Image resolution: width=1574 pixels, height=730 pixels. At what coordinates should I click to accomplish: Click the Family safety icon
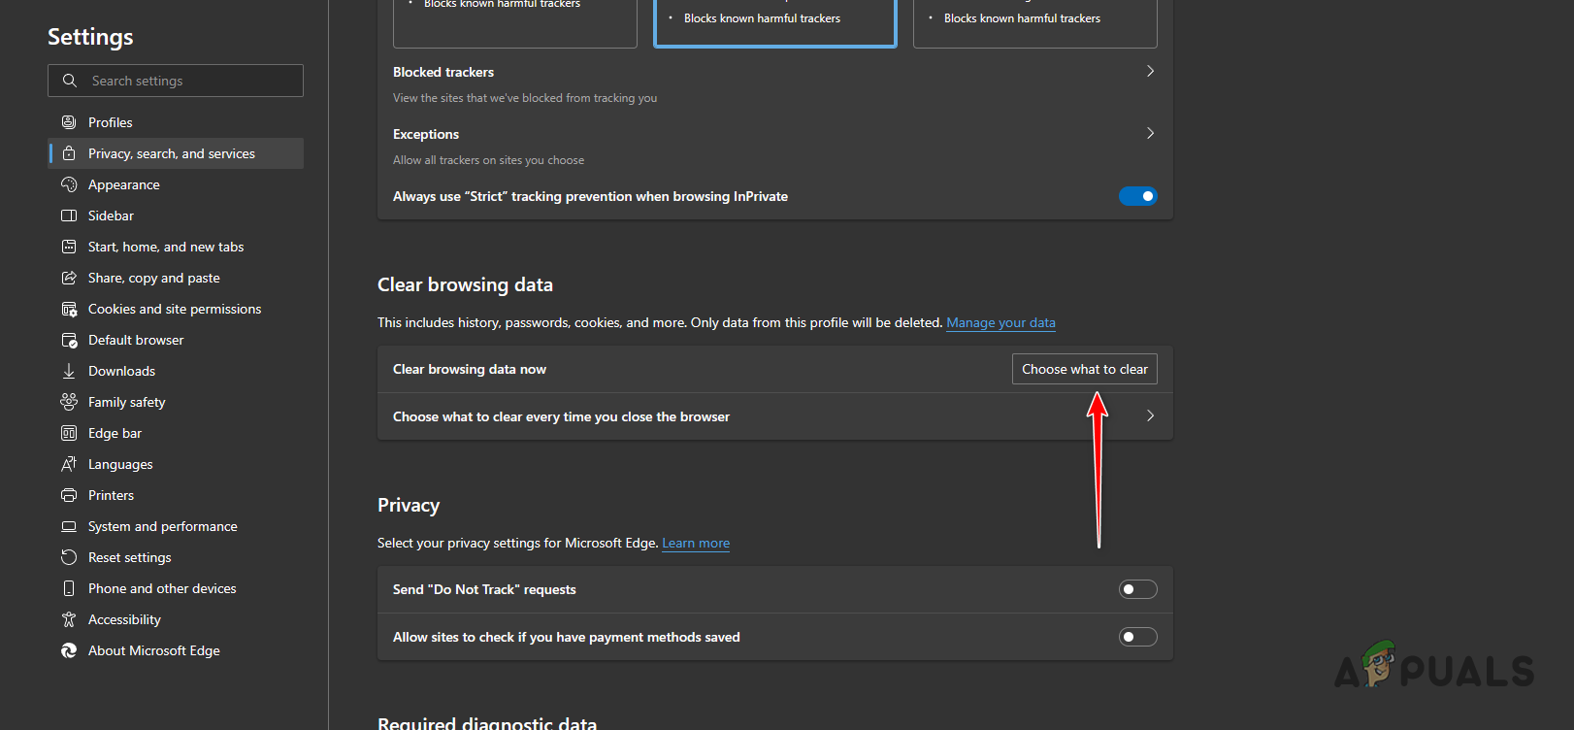[69, 402]
